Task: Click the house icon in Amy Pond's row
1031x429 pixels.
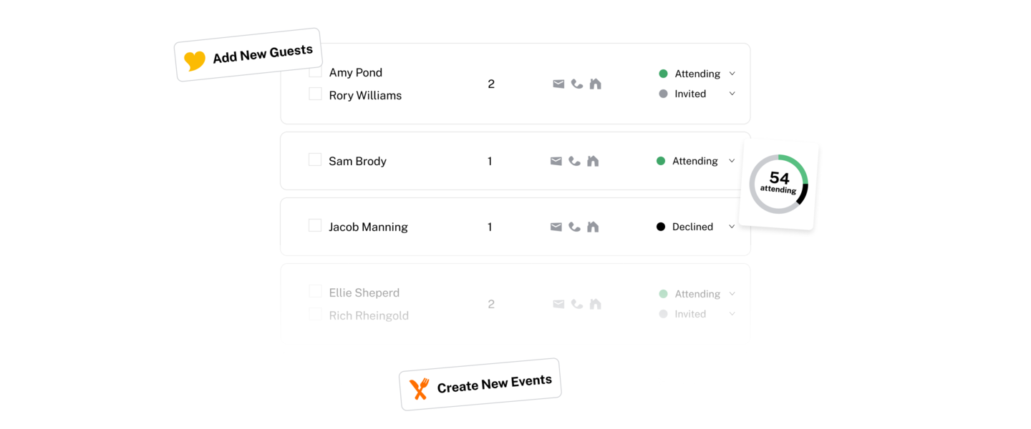Action: pyautogui.click(x=596, y=84)
